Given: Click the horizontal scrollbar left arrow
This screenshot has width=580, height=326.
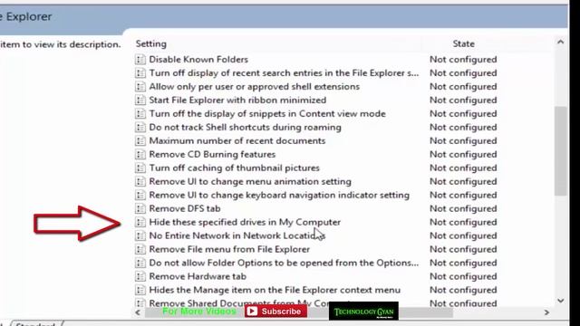Looking at the screenshot, I should (138, 312).
